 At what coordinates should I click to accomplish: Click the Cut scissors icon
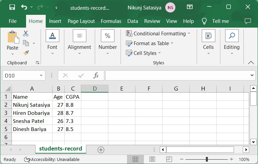pyautogui.click(x=26, y=33)
